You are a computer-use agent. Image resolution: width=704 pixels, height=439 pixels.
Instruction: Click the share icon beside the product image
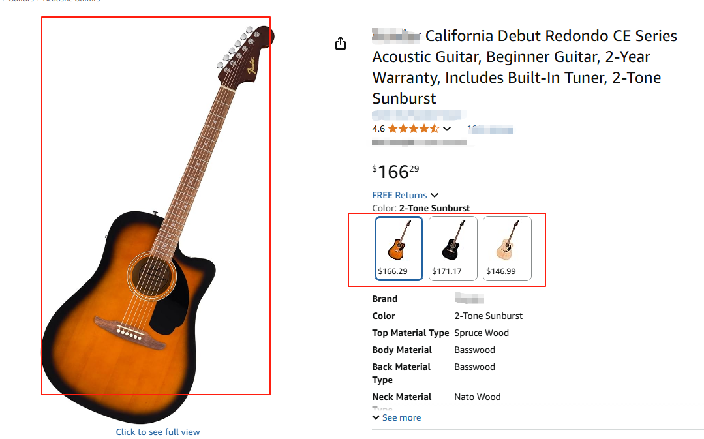pyautogui.click(x=340, y=43)
